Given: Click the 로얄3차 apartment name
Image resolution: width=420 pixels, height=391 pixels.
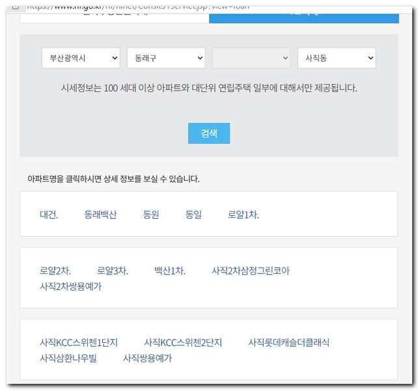Looking at the screenshot, I should pos(113,270).
